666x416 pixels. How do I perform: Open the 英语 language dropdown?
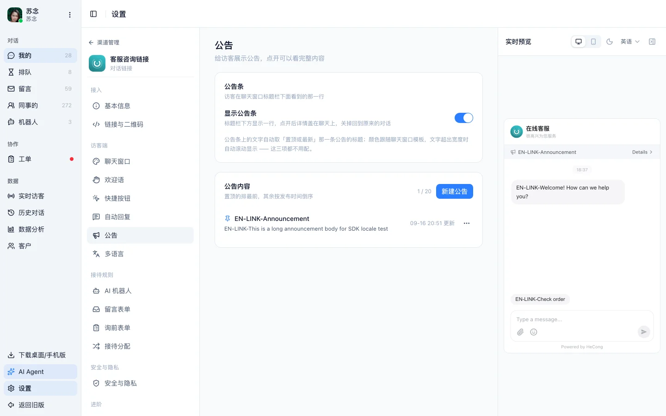click(x=630, y=42)
